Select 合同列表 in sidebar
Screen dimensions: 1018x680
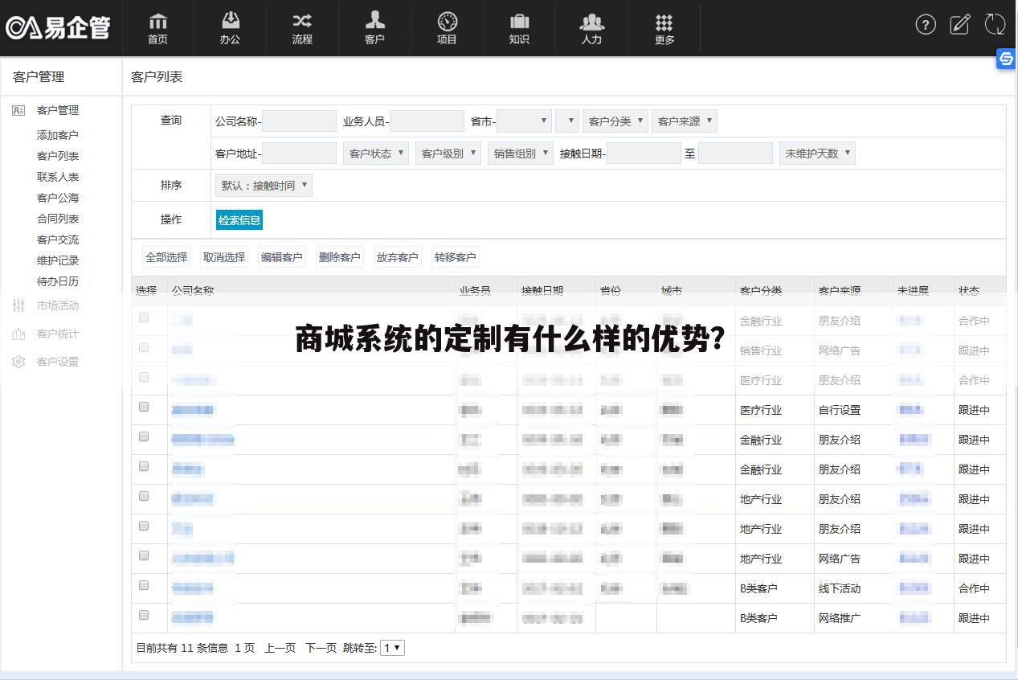point(58,219)
